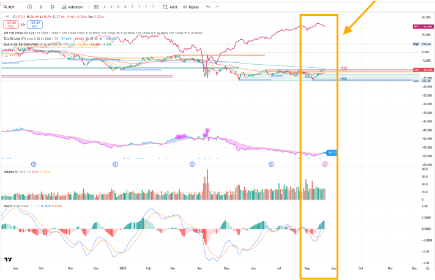This screenshot has height=280, width=435.
Task: Open the candlestick chart type menu
Action: click(53, 7)
